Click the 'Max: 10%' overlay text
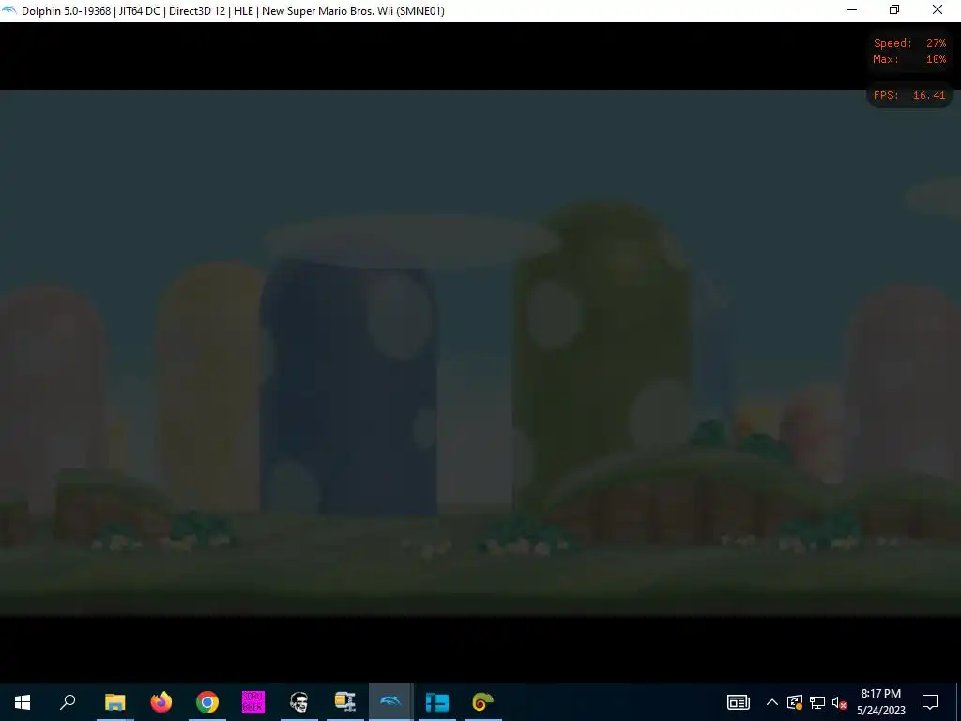Image resolution: width=961 pixels, height=721 pixels. coord(909,59)
